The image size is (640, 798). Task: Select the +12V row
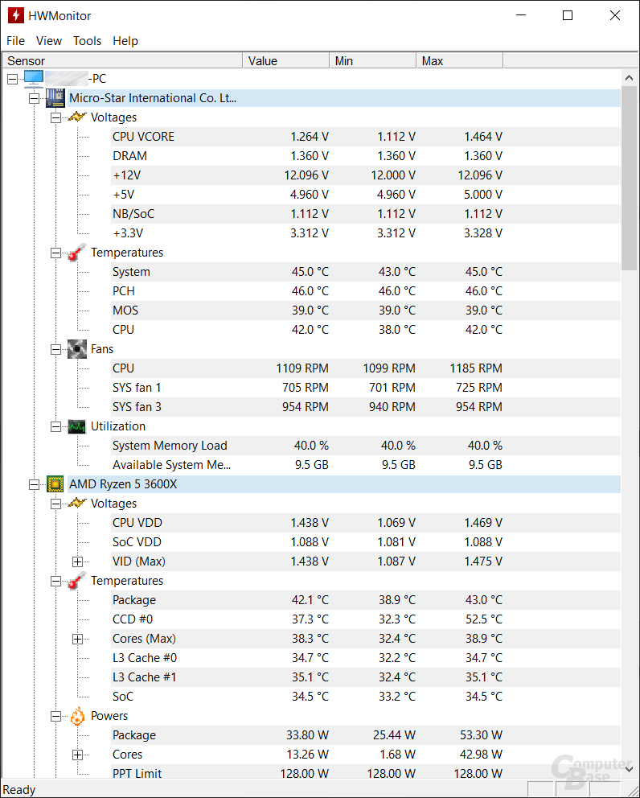click(366, 175)
